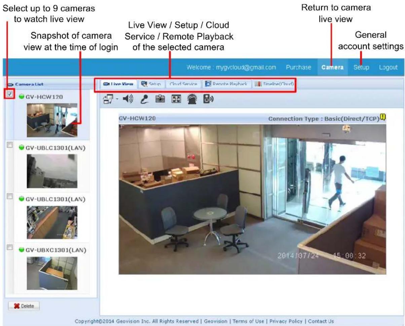405x326 pixels.
Task: Click the Delete button
Action: [x=24, y=306]
